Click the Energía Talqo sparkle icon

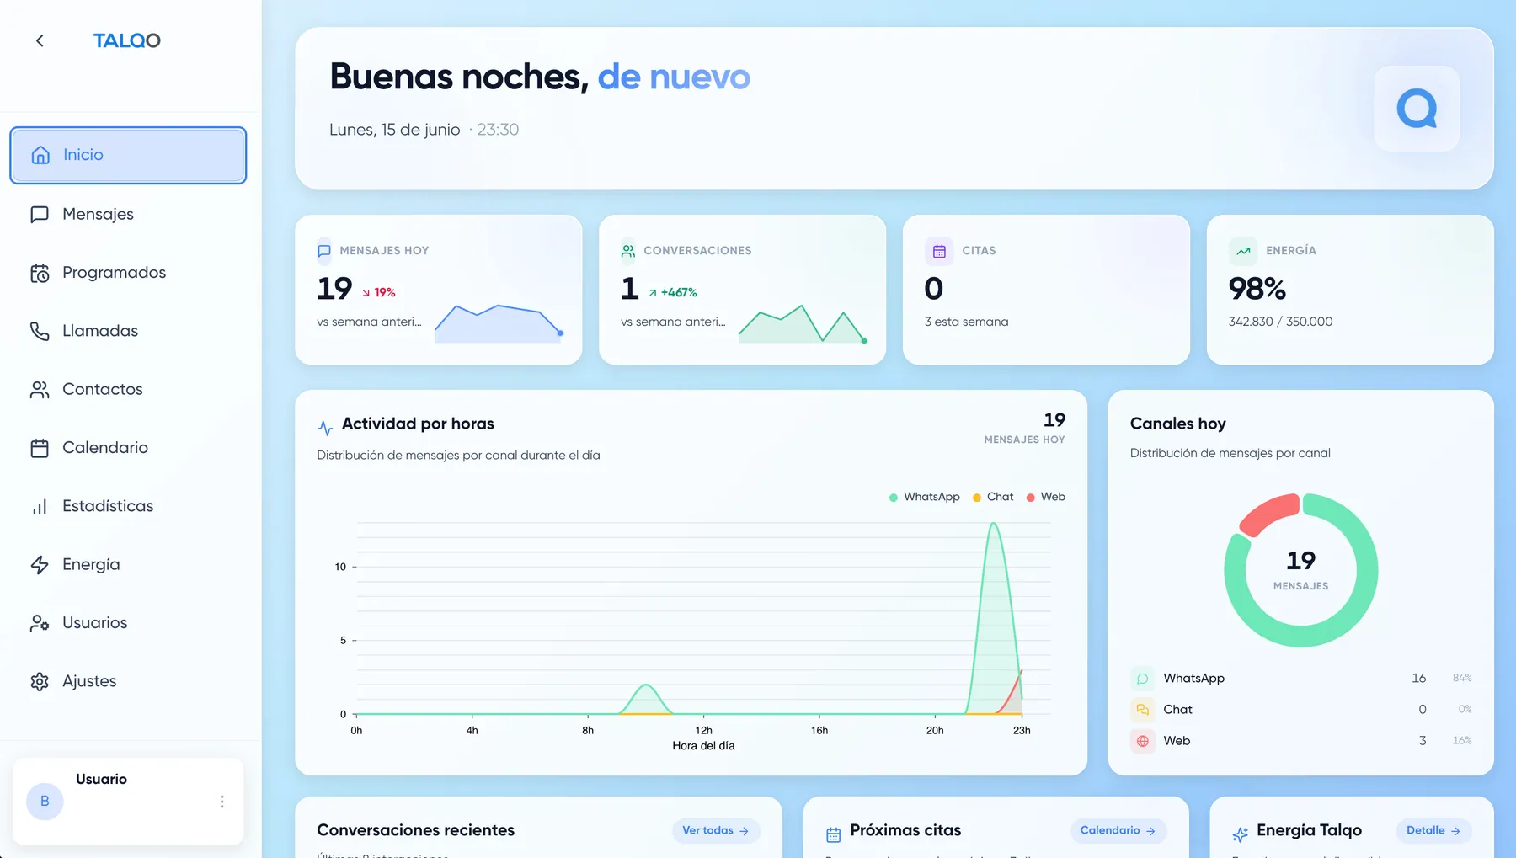point(1241,834)
